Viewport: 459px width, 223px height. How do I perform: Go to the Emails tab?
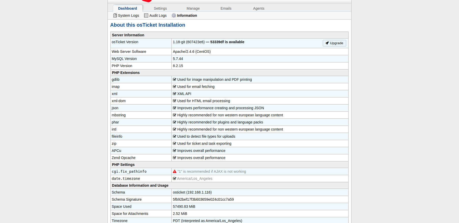(226, 8)
